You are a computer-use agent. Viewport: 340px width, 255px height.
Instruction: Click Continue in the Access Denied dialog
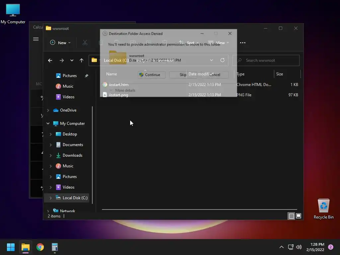click(x=151, y=75)
